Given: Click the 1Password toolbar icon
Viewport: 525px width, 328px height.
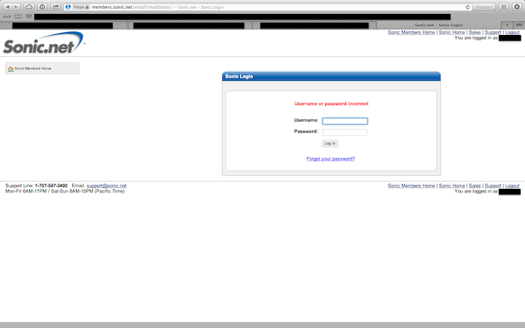Looking at the screenshot, I should pos(42,7).
